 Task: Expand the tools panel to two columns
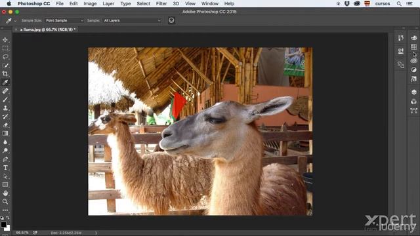tap(2, 28)
